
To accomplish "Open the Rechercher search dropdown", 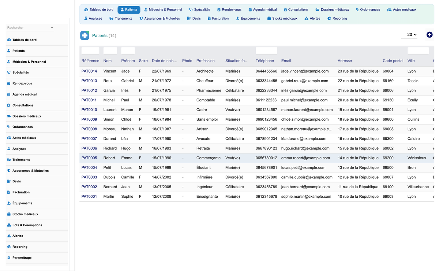I will pyautogui.click(x=30, y=28).
